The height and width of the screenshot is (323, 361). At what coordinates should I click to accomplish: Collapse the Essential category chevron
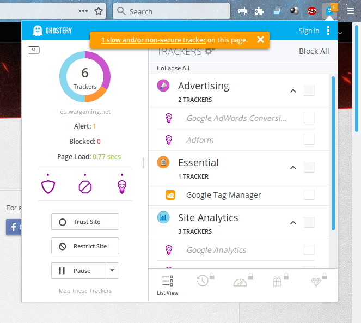coord(293,167)
